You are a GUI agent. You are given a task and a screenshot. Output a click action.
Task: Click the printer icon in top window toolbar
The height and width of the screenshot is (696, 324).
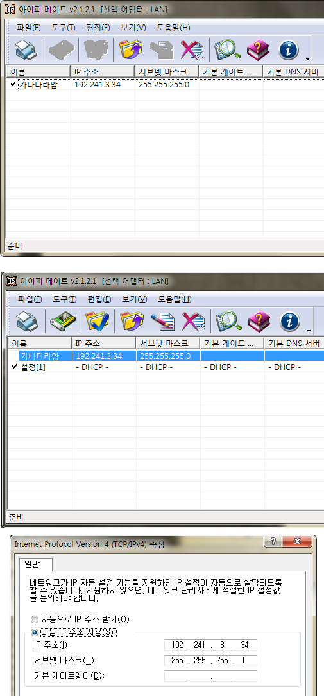[27, 49]
